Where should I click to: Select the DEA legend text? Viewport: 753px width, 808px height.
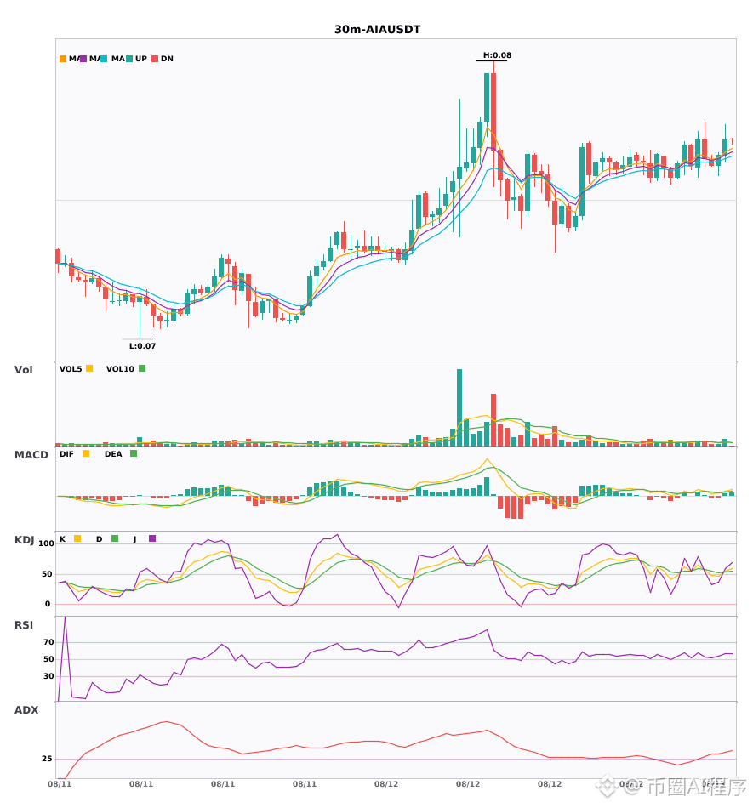pos(113,454)
